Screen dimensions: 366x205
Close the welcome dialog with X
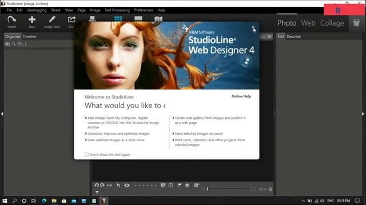click(x=253, y=27)
